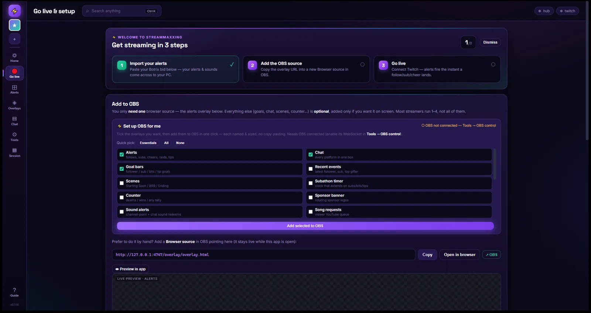The width and height of the screenshot is (591, 313).
Task: Open the Go live sidebar item
Action: pyautogui.click(x=14, y=73)
